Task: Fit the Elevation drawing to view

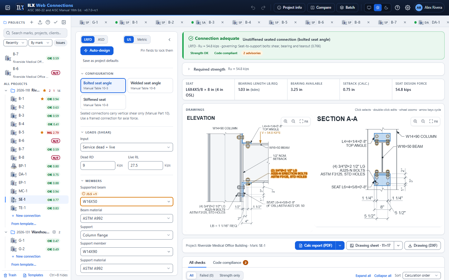Action: point(304,121)
